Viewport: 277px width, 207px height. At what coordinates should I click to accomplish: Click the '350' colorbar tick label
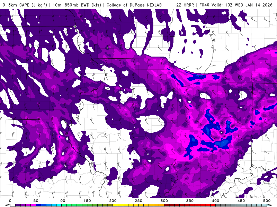click(190, 201)
